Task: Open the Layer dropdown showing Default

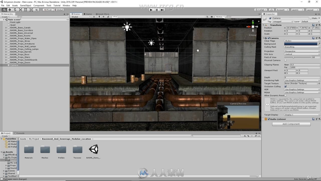Action: point(310,22)
